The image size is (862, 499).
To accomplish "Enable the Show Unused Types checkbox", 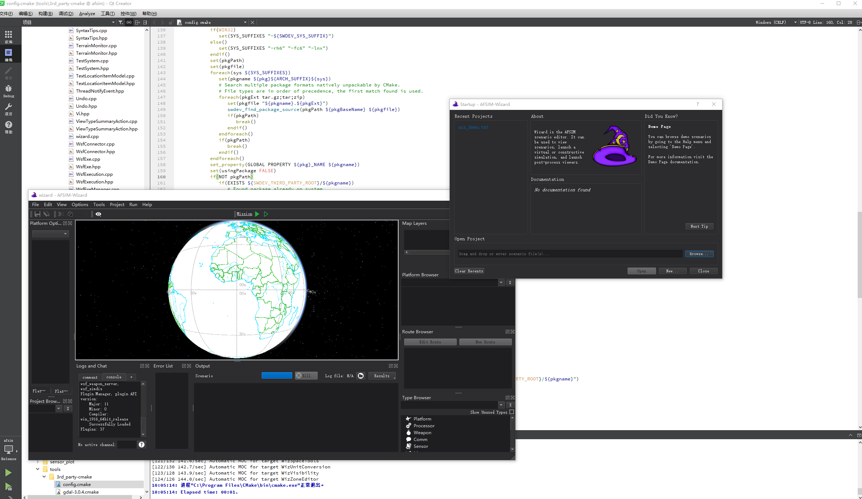I will tap(511, 412).
